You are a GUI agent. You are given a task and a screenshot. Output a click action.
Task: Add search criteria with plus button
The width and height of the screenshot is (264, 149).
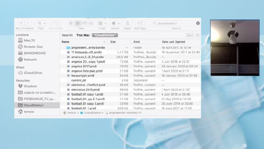tap(198, 35)
